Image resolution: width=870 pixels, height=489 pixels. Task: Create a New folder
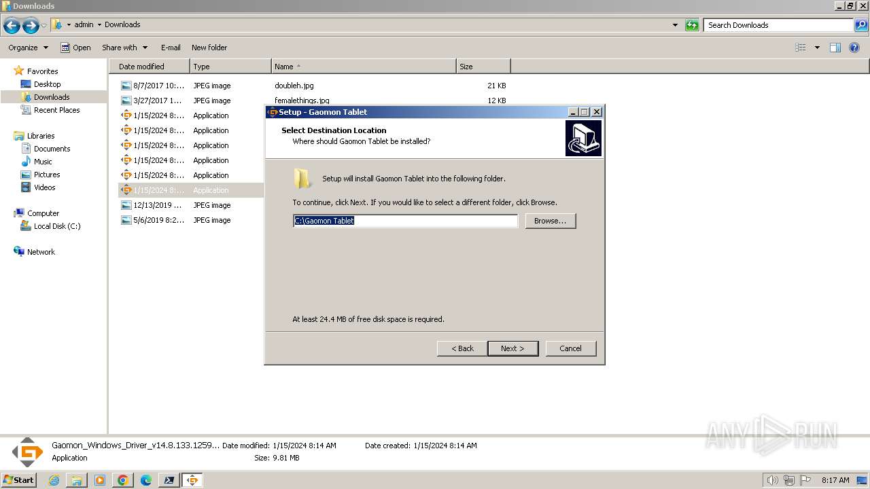[x=209, y=48]
